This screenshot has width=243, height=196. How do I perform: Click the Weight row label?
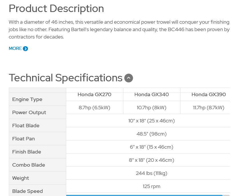[x=21, y=178]
